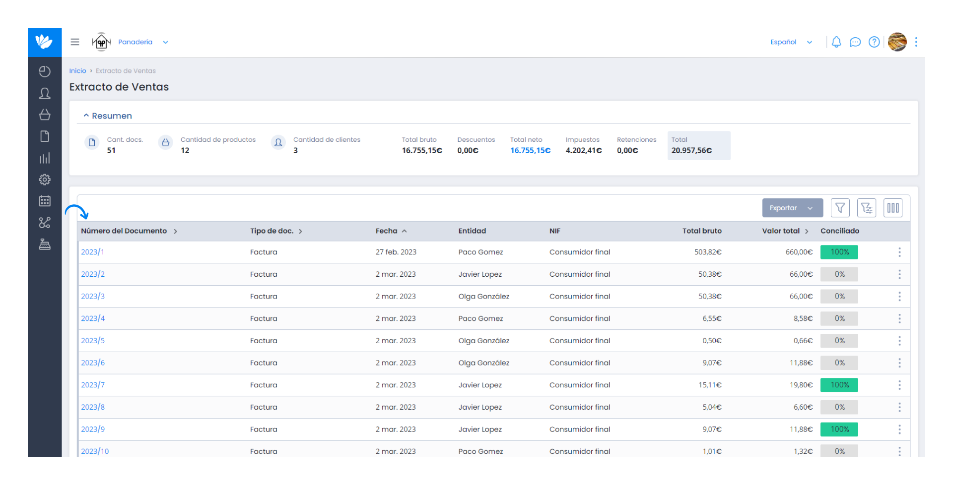Open invoice 2023/4 link
The width and height of the screenshot is (953, 485).
pos(93,318)
